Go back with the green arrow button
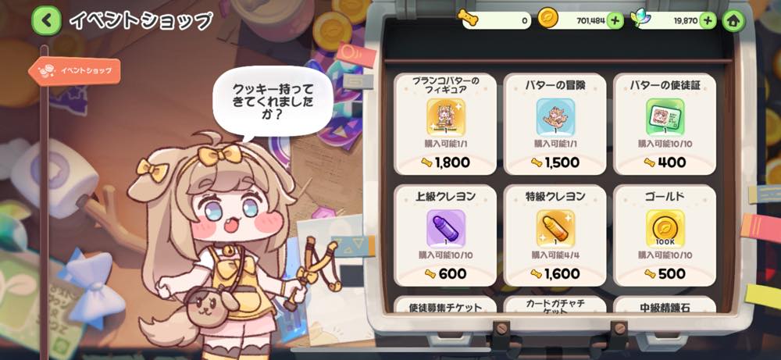 point(46,20)
